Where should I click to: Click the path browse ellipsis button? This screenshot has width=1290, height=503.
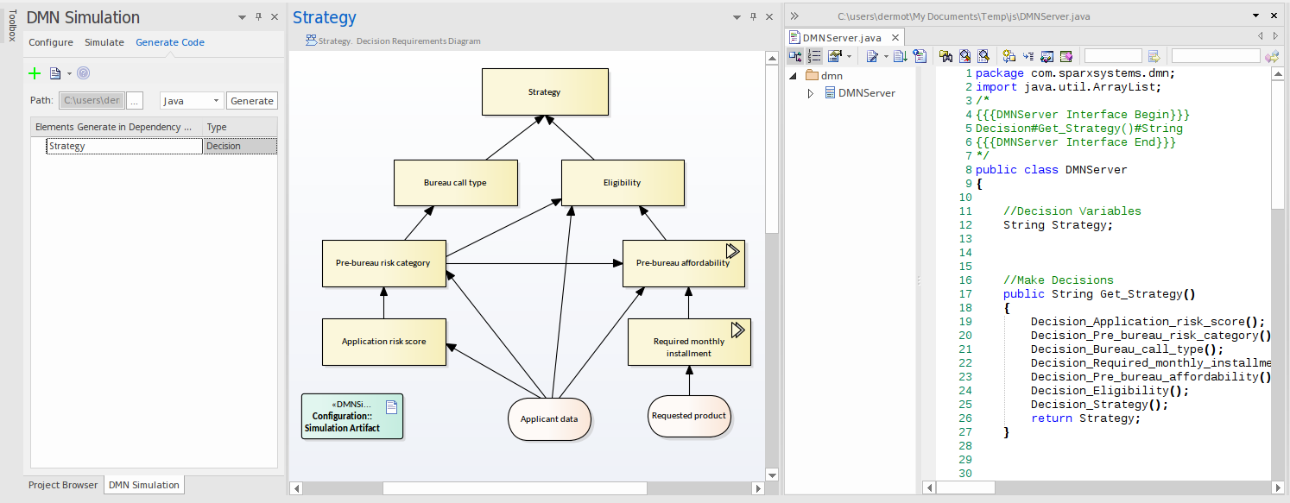135,101
